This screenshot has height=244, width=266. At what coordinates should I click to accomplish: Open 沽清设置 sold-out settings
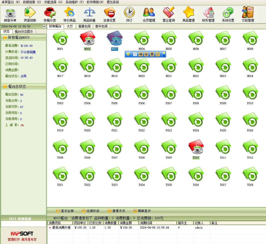click(109, 14)
